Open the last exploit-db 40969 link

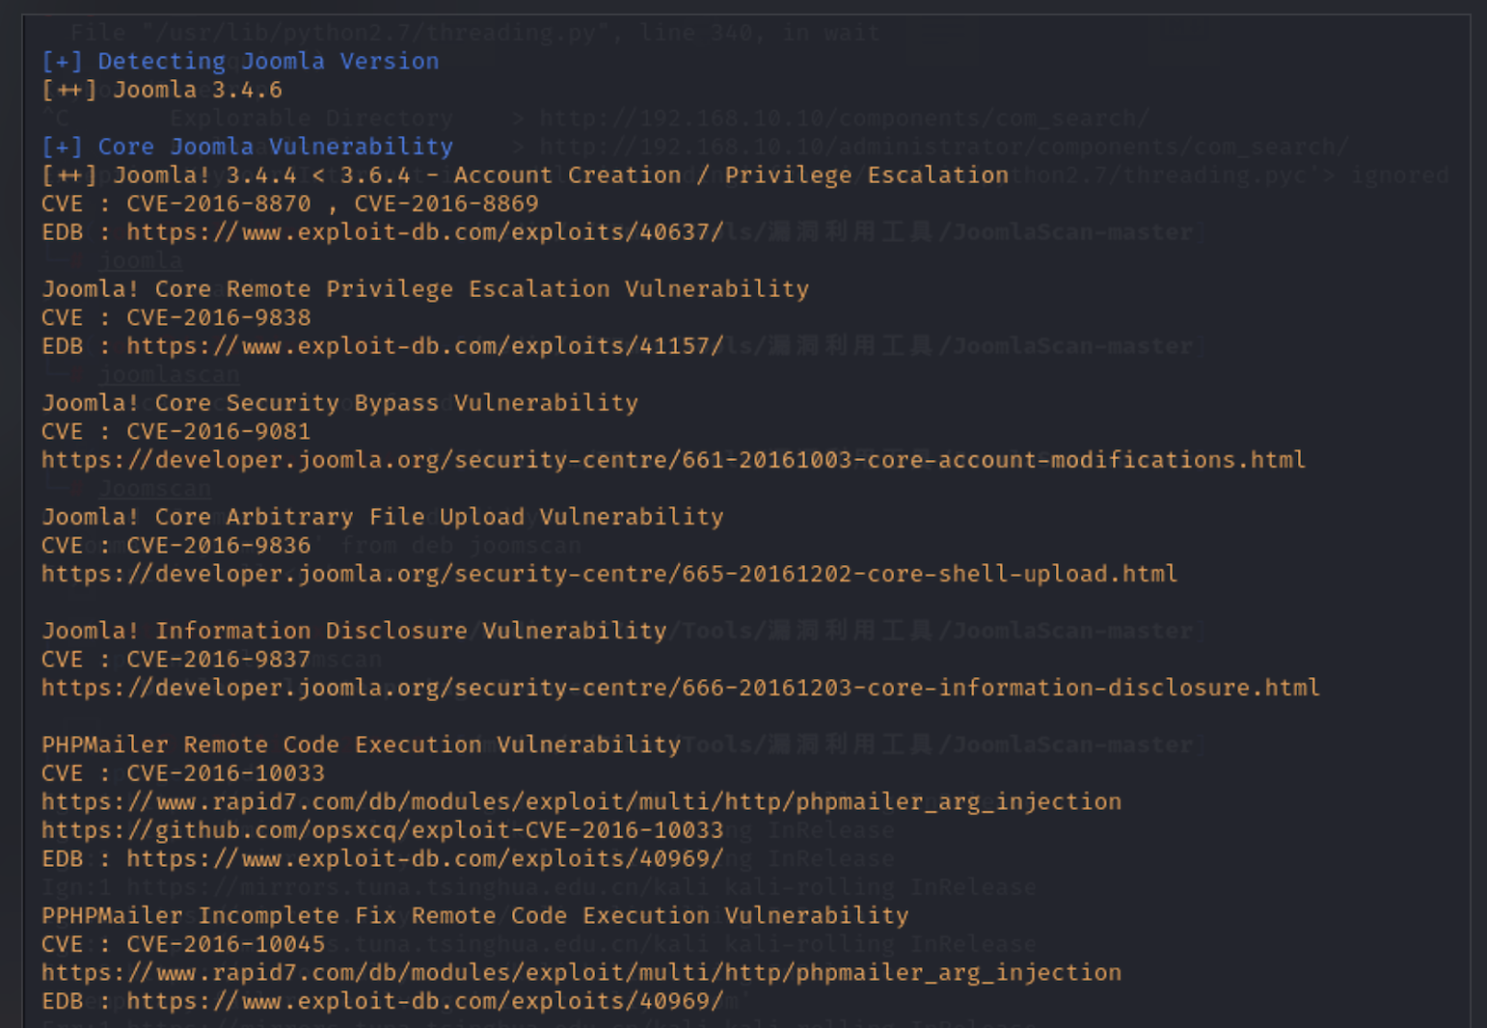[x=425, y=1001]
